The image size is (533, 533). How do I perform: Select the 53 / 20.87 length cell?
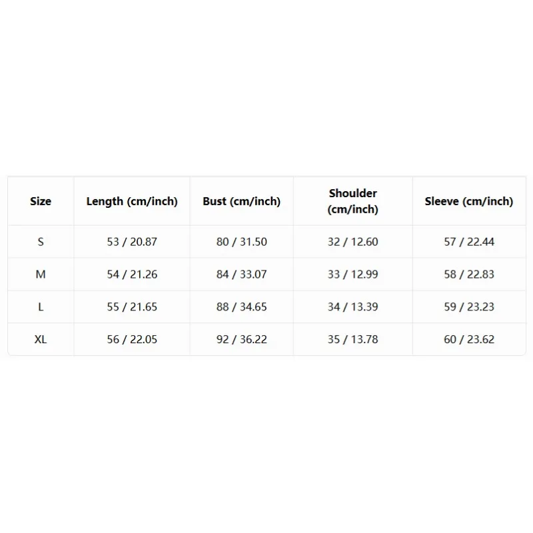(132, 242)
